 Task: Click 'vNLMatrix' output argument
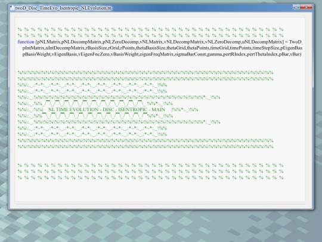pos(151,42)
